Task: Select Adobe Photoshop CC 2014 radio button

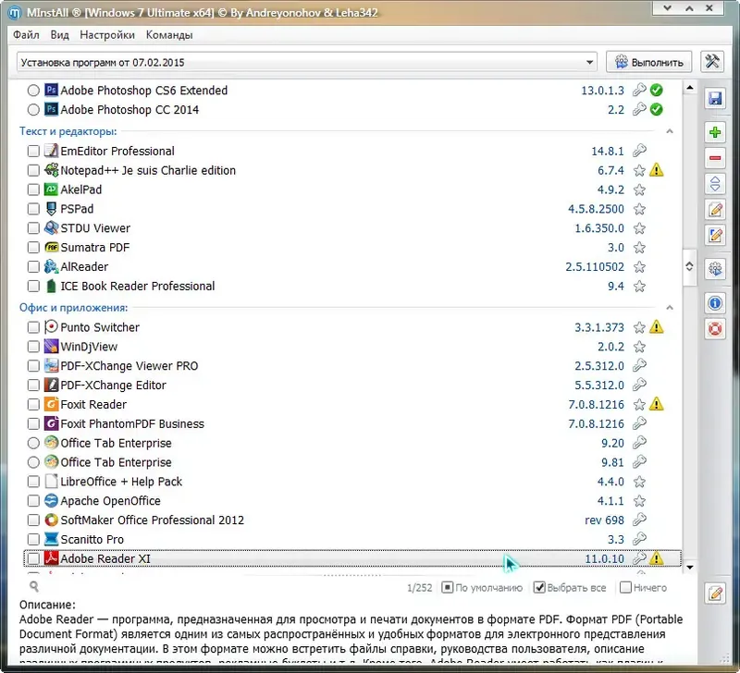Action: (33, 109)
